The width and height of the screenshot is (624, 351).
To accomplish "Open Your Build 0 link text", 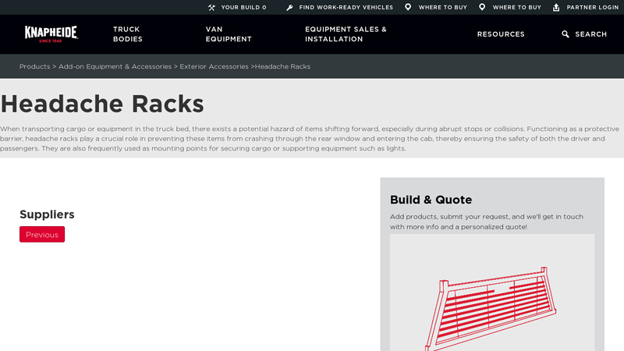I will [243, 7].
